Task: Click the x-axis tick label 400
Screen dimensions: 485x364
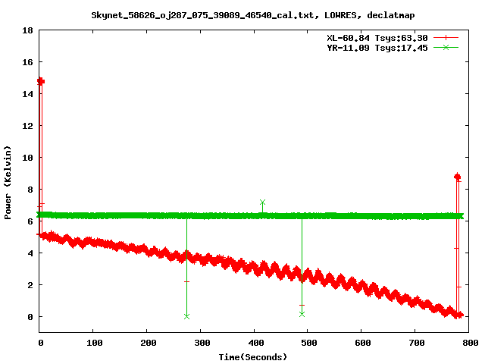Action: point(256,343)
